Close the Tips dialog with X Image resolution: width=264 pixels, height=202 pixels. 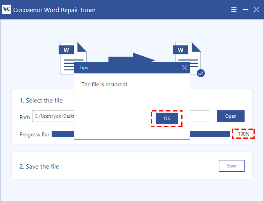184,68
